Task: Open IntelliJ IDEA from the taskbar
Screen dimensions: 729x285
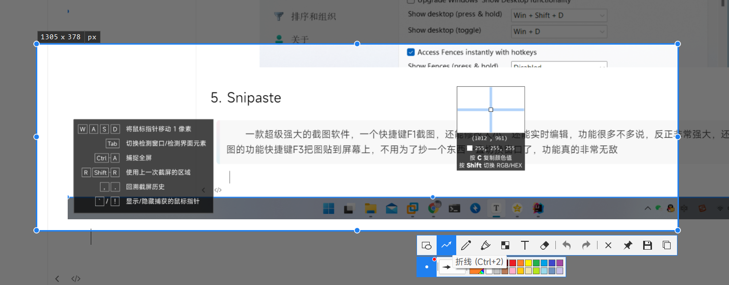Action: pyautogui.click(x=538, y=208)
